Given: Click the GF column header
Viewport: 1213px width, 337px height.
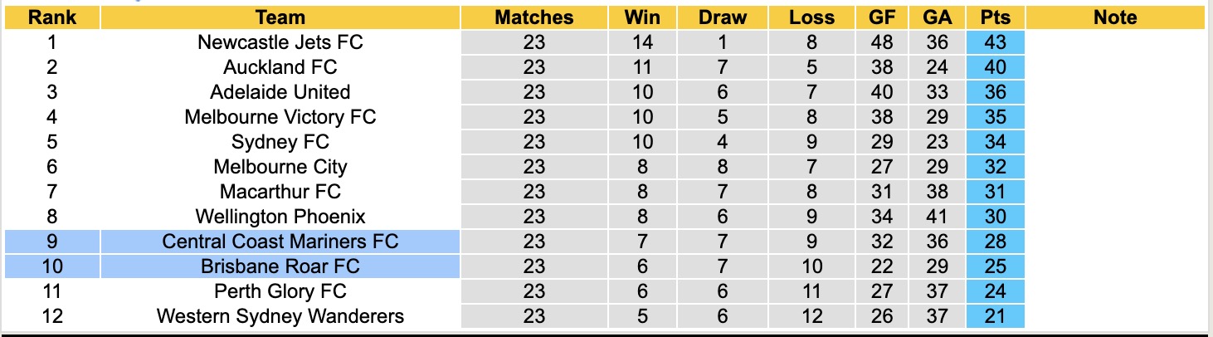Looking at the screenshot, I should click(883, 17).
